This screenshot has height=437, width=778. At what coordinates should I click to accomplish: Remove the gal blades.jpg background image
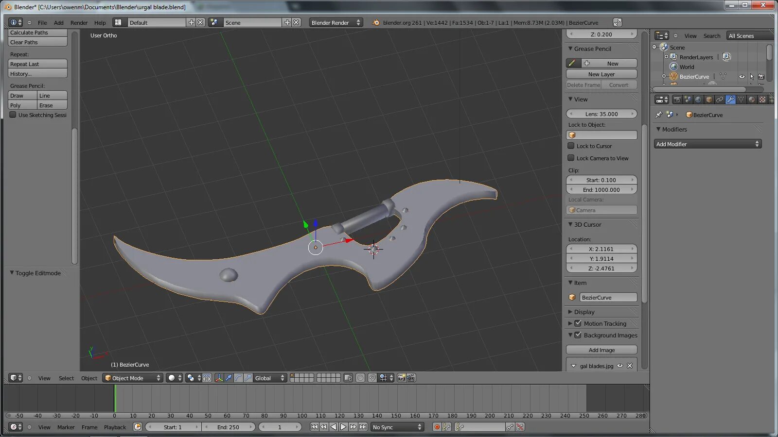point(630,366)
